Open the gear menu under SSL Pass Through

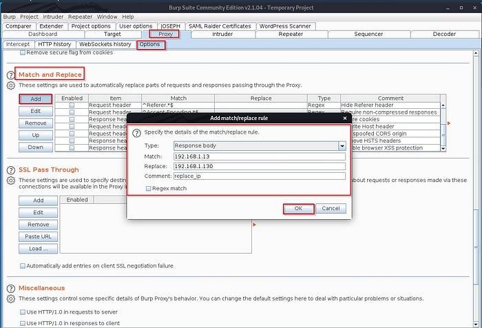(10, 181)
